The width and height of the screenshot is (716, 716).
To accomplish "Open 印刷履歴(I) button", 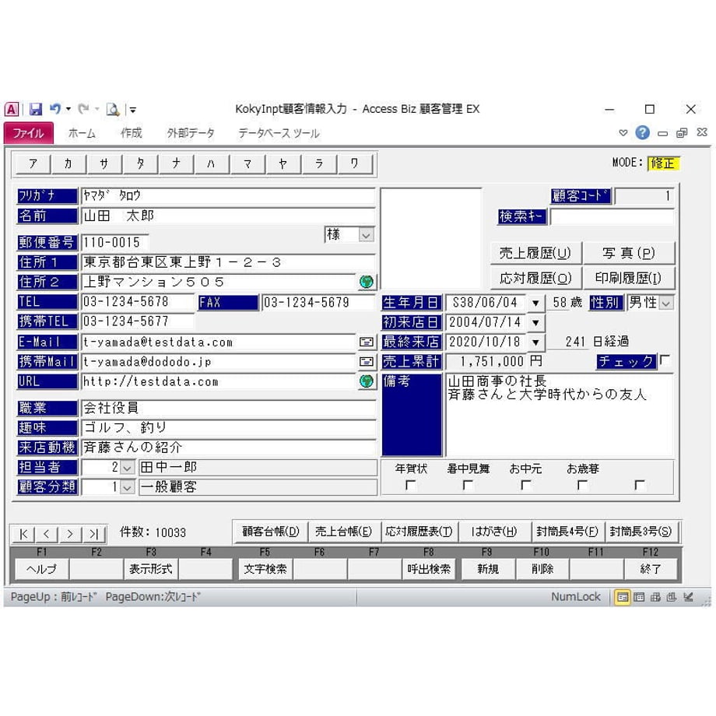I will (x=629, y=278).
